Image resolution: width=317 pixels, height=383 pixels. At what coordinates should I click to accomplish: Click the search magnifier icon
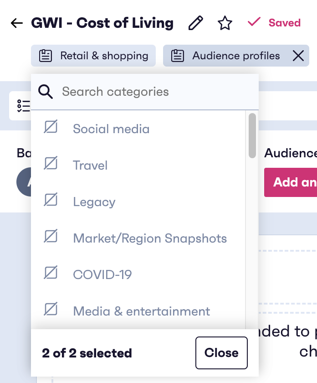(x=46, y=92)
